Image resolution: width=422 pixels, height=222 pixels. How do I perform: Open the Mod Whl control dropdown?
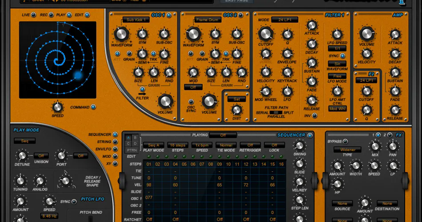pyautogui.click(x=337, y=109)
